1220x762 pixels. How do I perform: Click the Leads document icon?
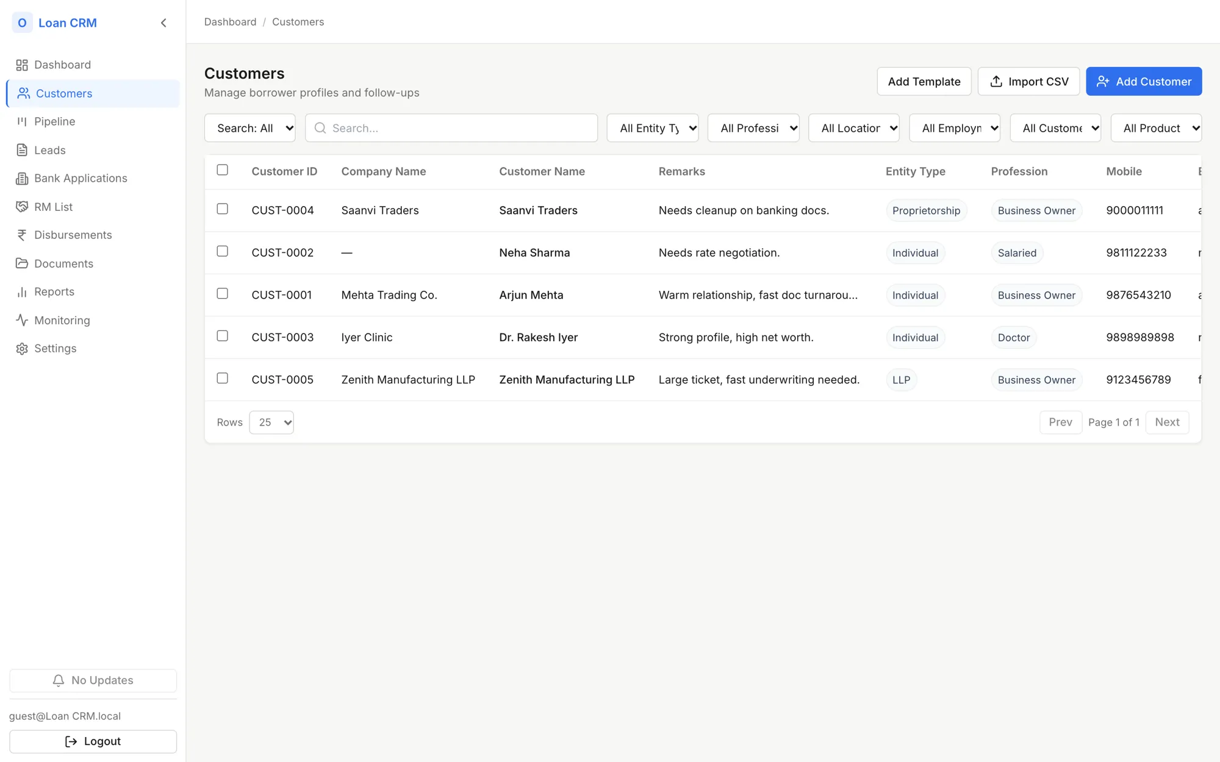click(x=22, y=150)
